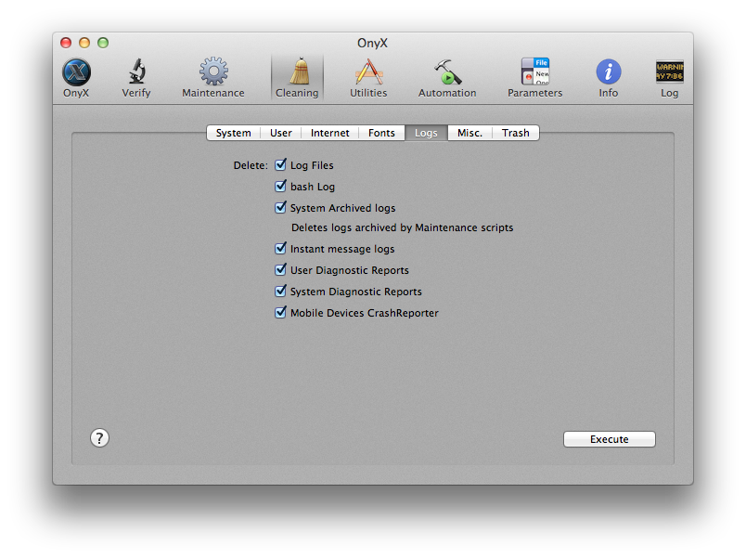Screen dimensions: 746x558
Task: Toggle User Diagnostic Reports checkbox
Action: [281, 270]
